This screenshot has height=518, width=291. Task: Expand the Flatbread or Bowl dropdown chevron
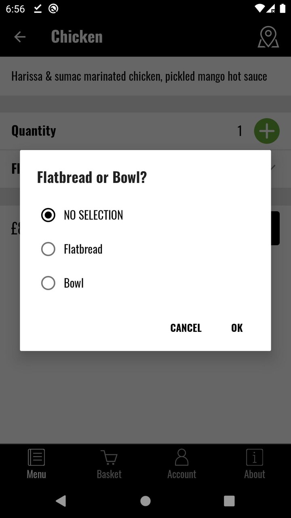coord(273,167)
